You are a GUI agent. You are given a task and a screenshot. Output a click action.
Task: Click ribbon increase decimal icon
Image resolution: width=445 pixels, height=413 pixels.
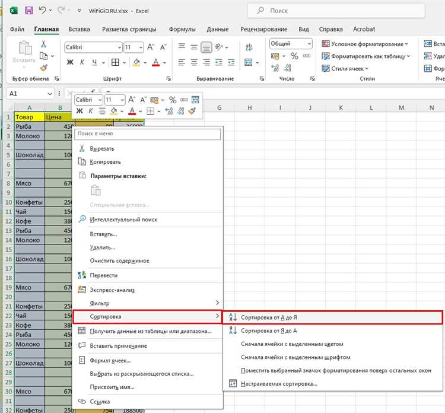pos(275,68)
